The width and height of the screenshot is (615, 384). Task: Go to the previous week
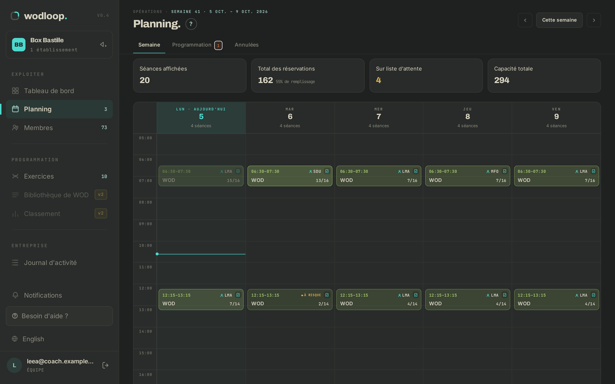click(525, 20)
